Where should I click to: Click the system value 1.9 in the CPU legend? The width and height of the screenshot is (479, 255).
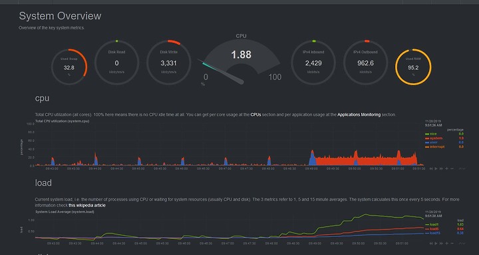click(461, 138)
